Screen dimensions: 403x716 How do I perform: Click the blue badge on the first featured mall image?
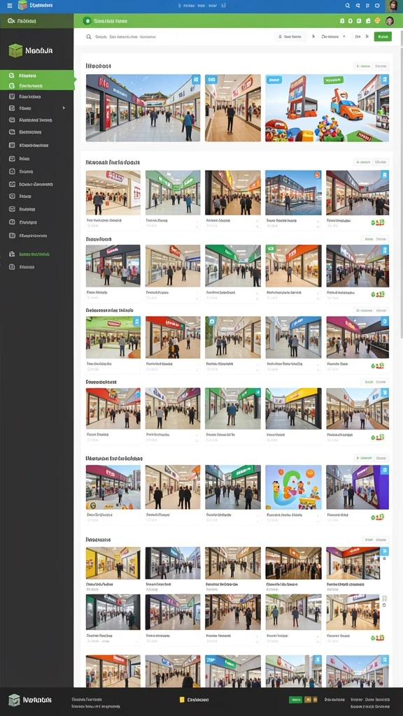click(196, 79)
